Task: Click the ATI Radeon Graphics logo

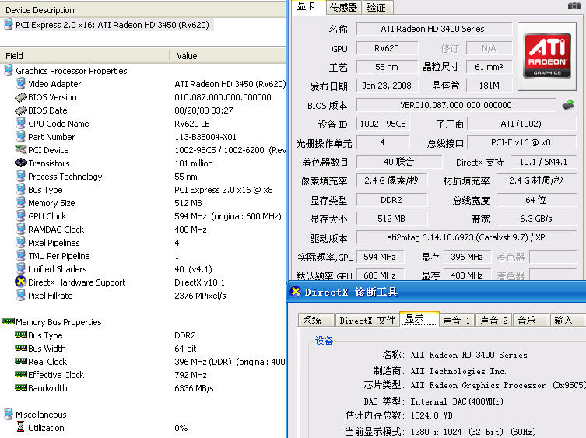Action: point(547,56)
